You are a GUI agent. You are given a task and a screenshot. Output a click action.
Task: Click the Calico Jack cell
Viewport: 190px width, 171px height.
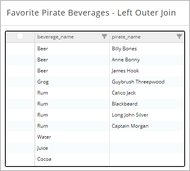pyautogui.click(x=147, y=93)
